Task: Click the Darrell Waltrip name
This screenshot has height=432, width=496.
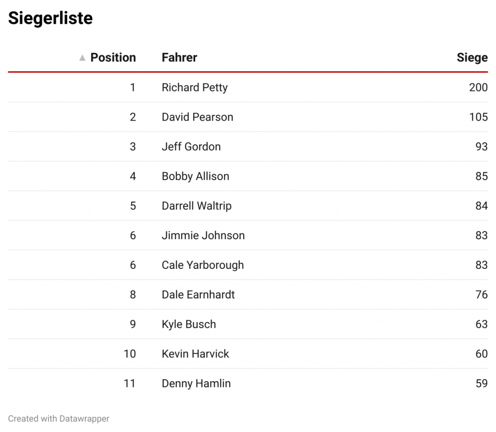Action: 196,206
